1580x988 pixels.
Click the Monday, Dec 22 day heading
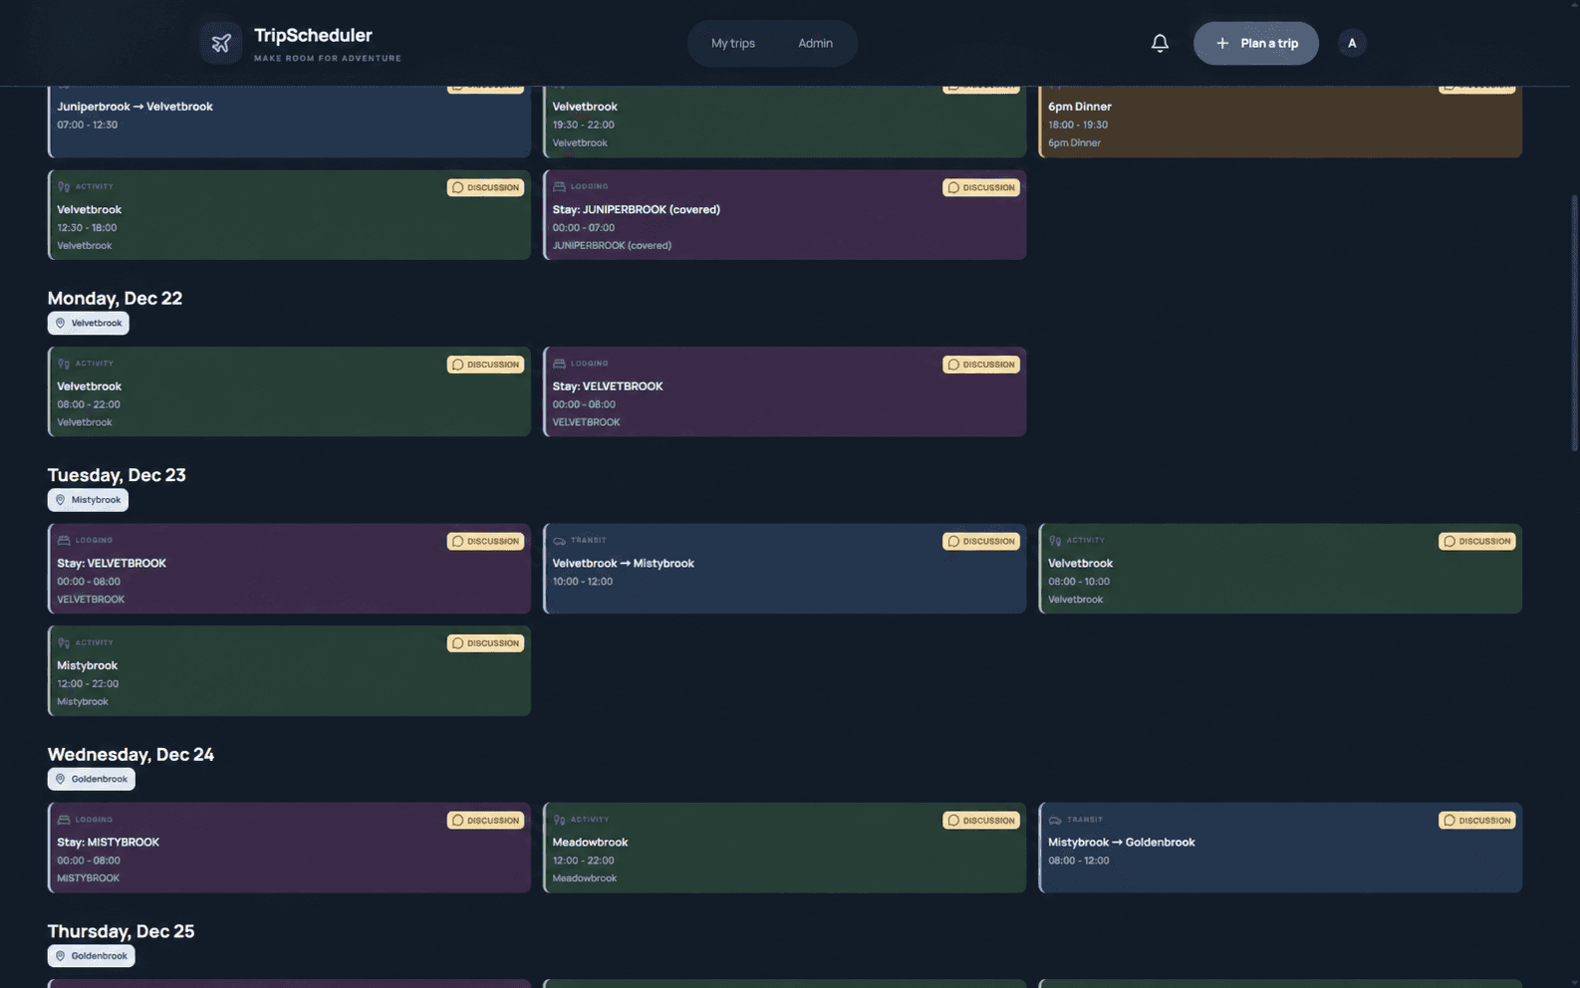tap(115, 298)
